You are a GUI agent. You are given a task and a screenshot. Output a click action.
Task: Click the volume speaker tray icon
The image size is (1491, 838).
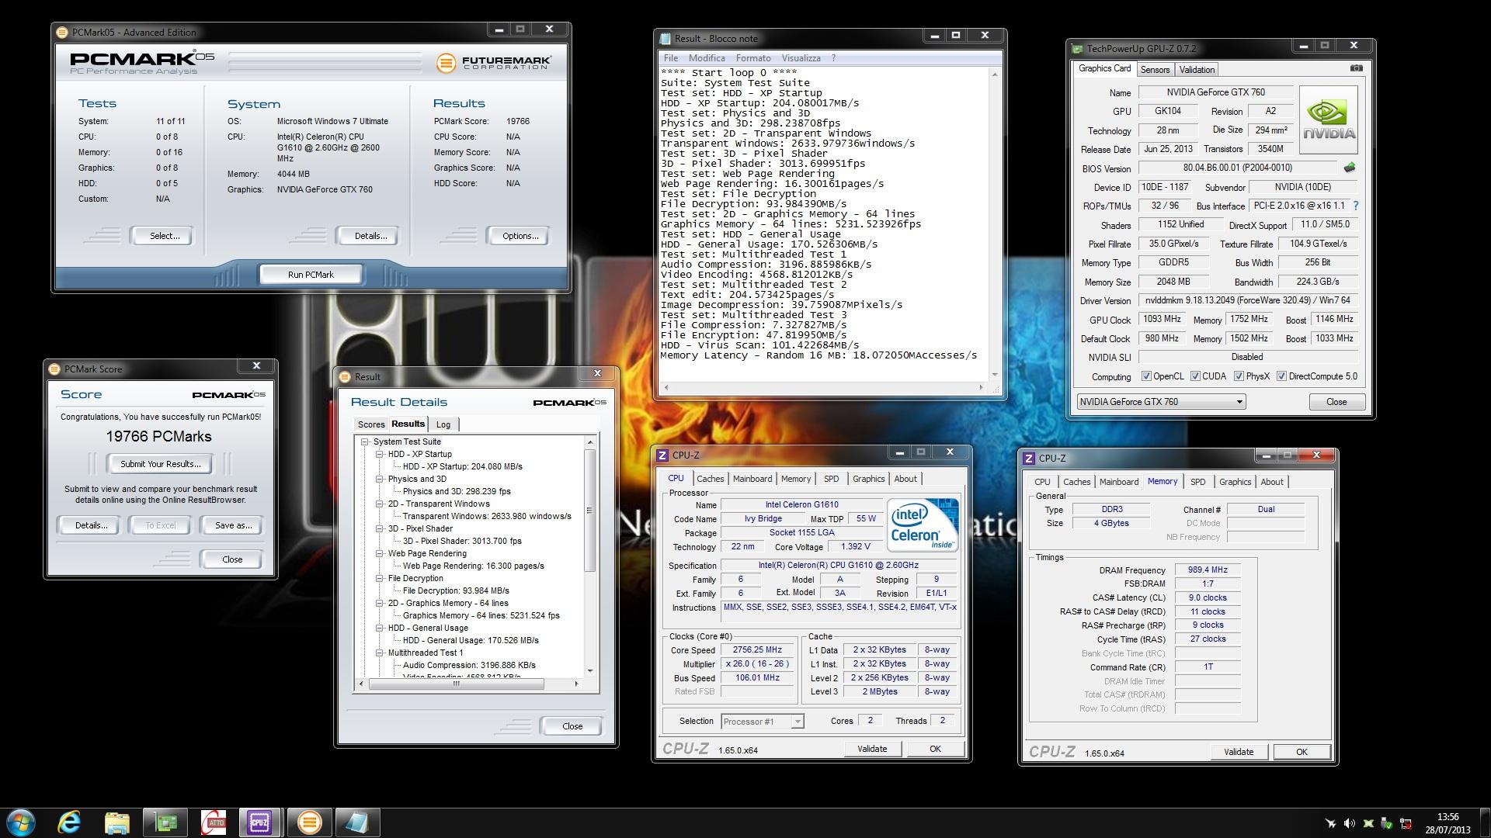pyautogui.click(x=1350, y=823)
